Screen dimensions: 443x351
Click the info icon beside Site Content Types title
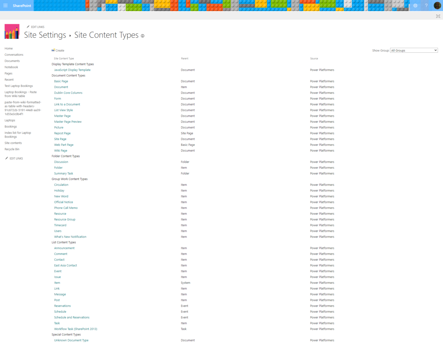[142, 36]
